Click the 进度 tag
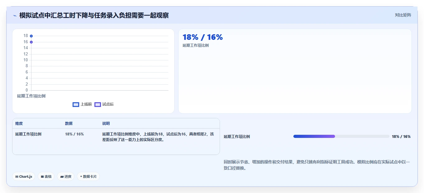The height and width of the screenshot is (193, 424). (66, 177)
